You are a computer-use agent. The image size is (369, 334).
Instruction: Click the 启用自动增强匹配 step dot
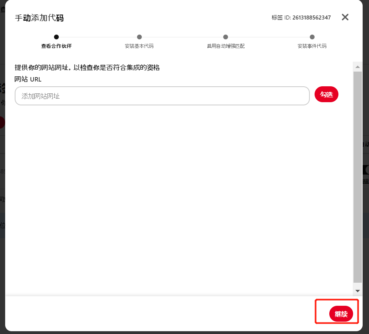click(226, 37)
